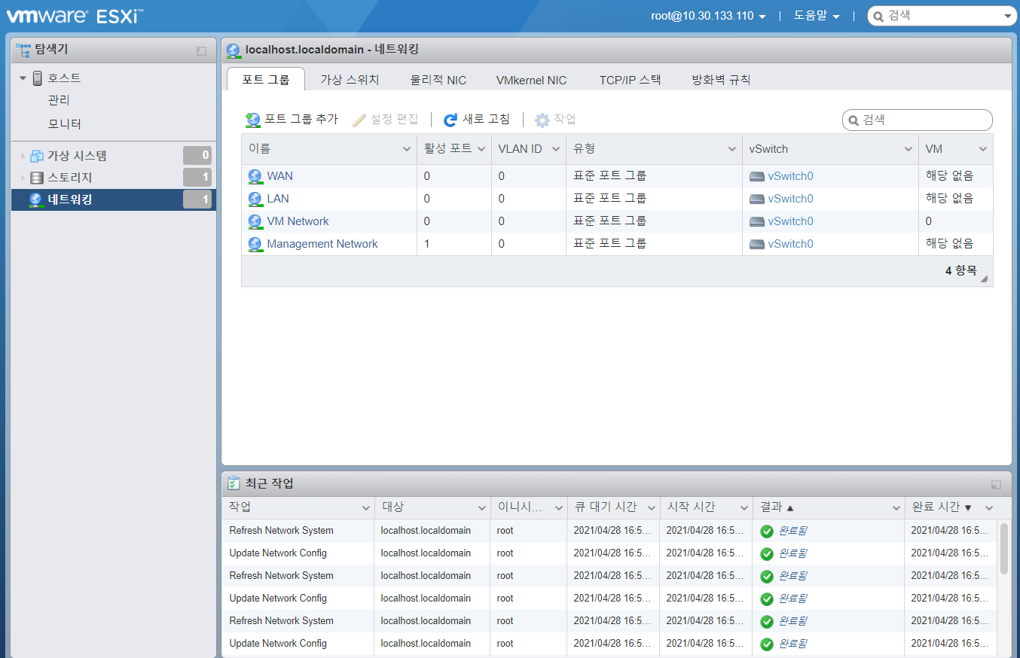Screen dimensions: 1020x658
Task: Open the LAN port group link
Action: (x=278, y=199)
